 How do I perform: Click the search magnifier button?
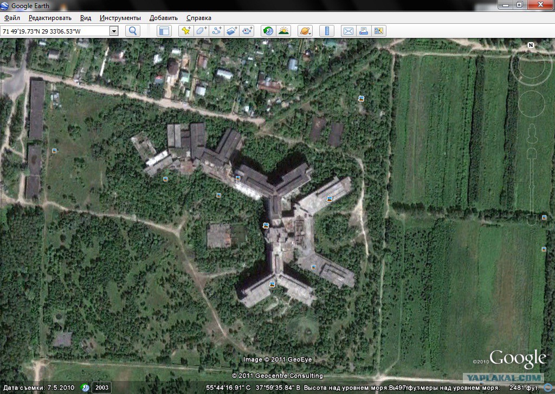click(133, 31)
